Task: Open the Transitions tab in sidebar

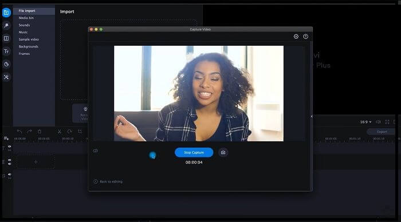Action: pos(6,38)
